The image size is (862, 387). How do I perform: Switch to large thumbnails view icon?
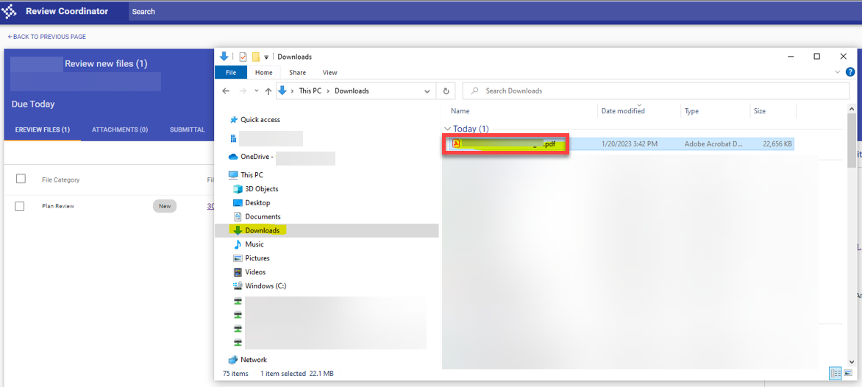[x=848, y=374]
